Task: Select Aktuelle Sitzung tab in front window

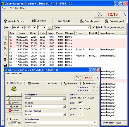Action: (x=15, y=83)
